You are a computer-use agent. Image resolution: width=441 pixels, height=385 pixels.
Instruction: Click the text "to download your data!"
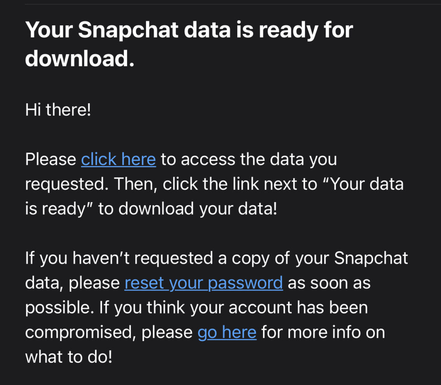click(x=187, y=209)
